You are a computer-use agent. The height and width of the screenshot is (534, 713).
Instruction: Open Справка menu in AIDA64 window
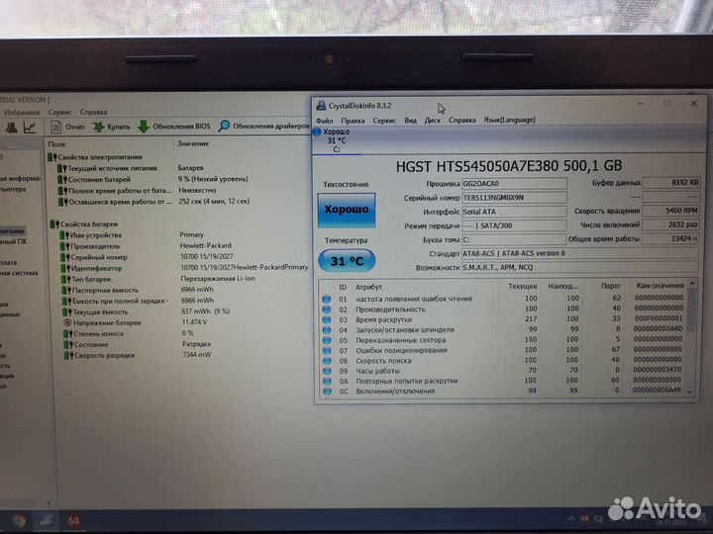[x=94, y=112]
